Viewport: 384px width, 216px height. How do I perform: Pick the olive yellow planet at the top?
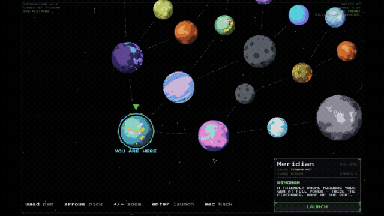click(163, 10)
